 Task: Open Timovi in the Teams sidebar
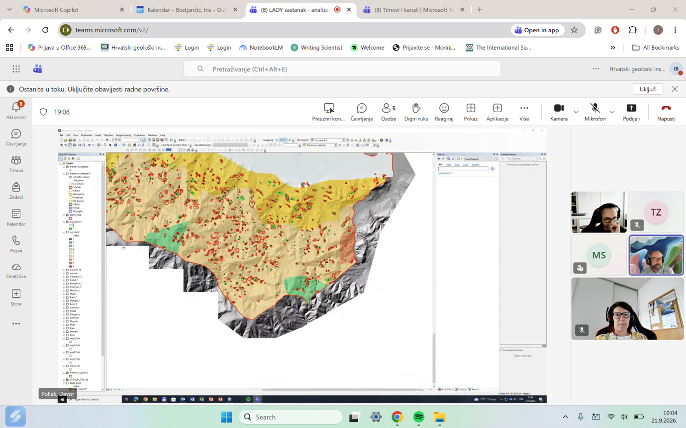pos(16,164)
